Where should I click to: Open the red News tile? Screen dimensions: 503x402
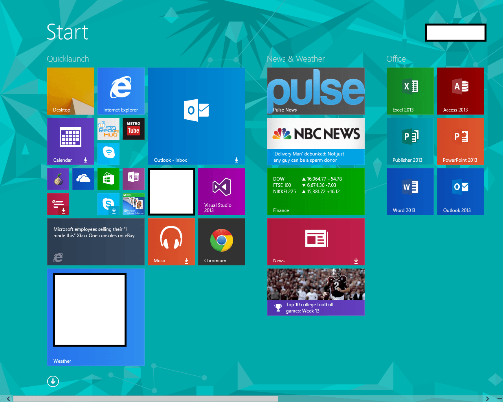click(x=316, y=242)
